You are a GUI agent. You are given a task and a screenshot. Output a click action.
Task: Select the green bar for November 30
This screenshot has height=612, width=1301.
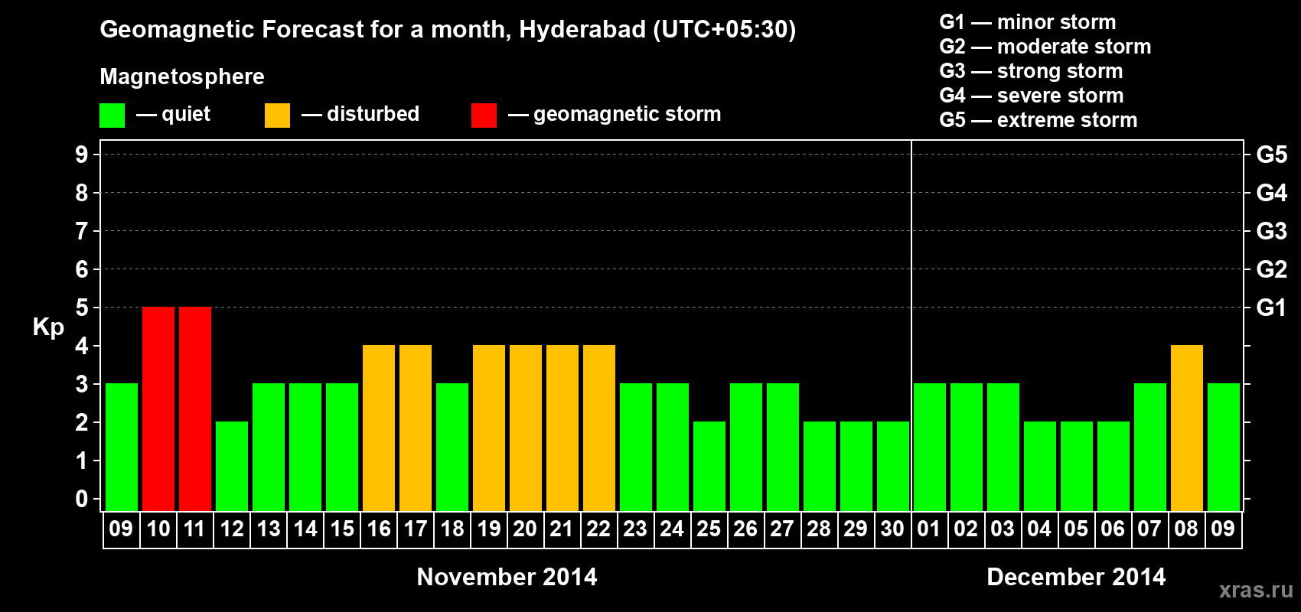point(893,467)
